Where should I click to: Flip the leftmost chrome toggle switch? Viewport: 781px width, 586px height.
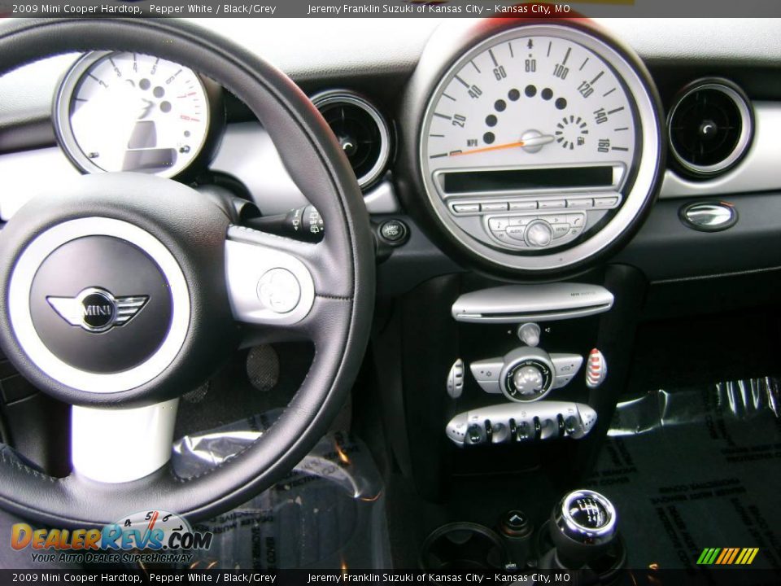474,434
